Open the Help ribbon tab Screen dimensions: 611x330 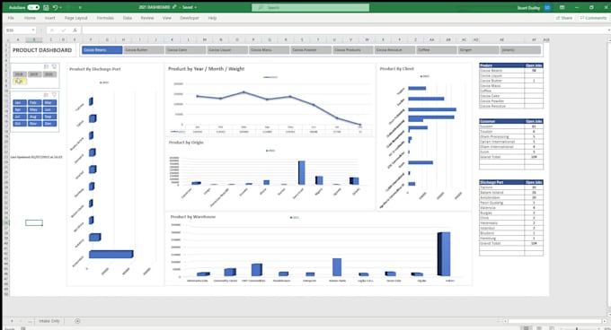[x=212, y=18]
